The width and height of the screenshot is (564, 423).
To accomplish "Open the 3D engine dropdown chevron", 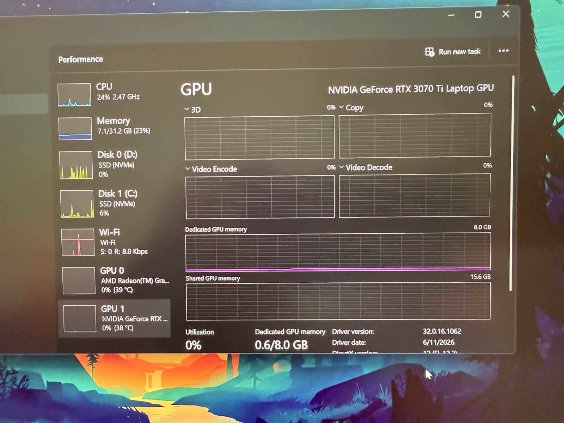I will [187, 109].
